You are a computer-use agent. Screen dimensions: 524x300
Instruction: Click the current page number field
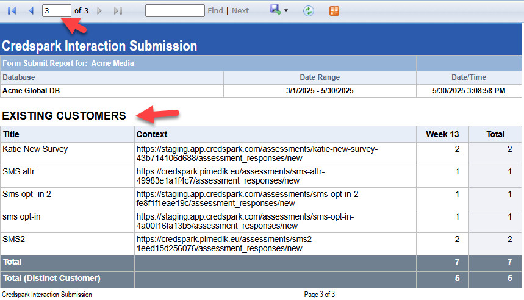[x=56, y=11]
